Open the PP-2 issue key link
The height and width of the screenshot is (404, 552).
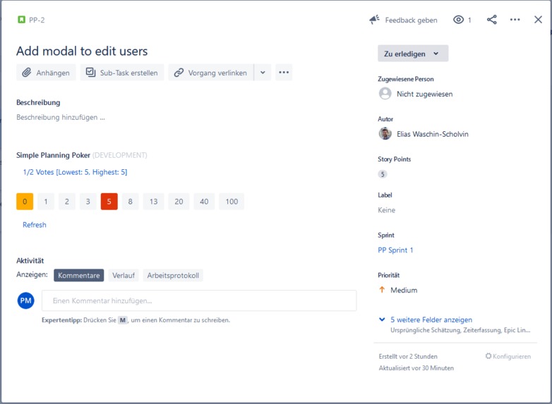pyautogui.click(x=37, y=20)
